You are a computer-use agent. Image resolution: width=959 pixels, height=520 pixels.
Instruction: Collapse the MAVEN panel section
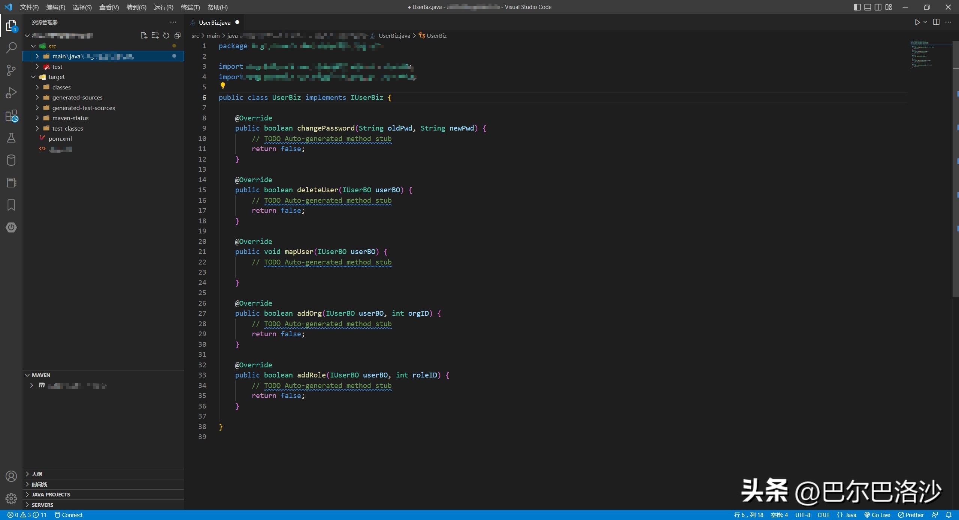pos(103,375)
